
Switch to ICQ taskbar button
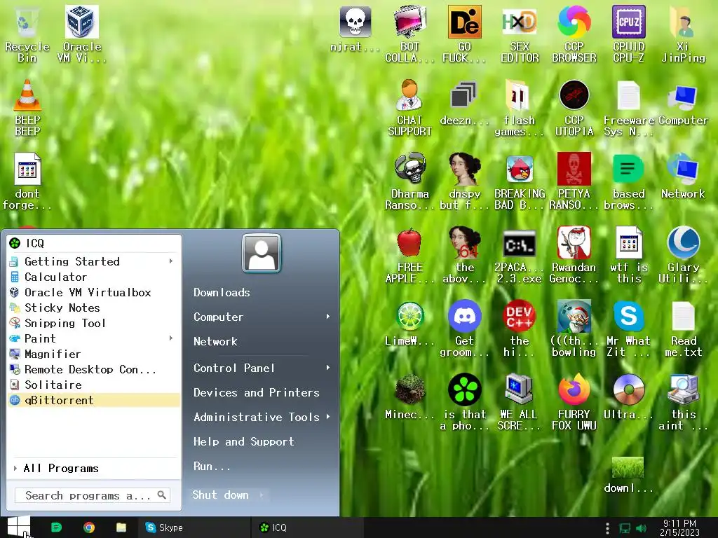pos(307,527)
